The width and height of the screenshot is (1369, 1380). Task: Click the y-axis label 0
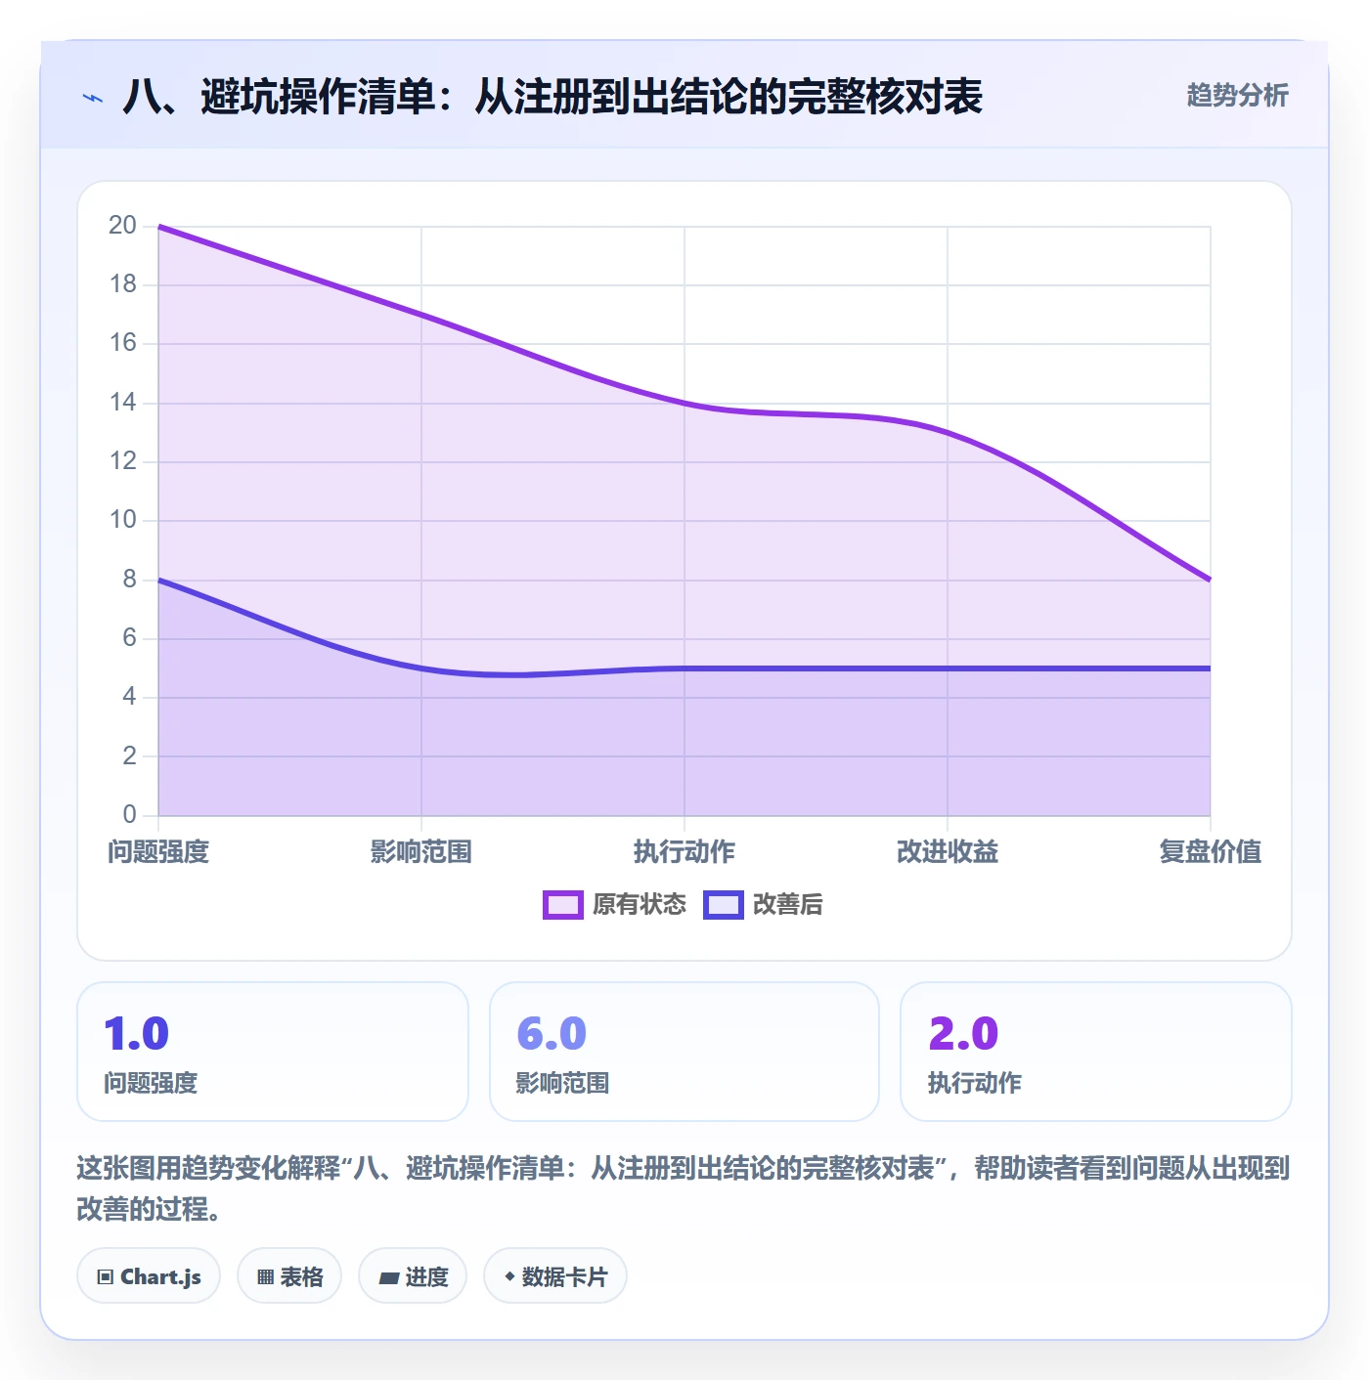pyautogui.click(x=129, y=815)
